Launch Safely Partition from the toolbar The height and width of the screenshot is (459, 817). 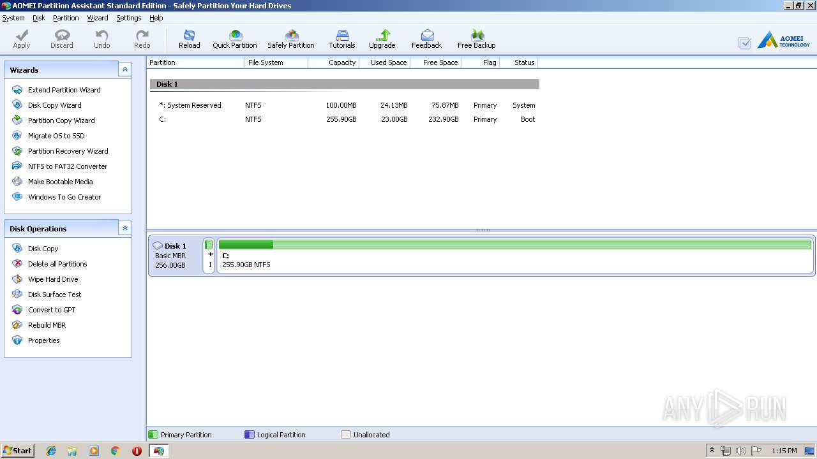(291, 39)
